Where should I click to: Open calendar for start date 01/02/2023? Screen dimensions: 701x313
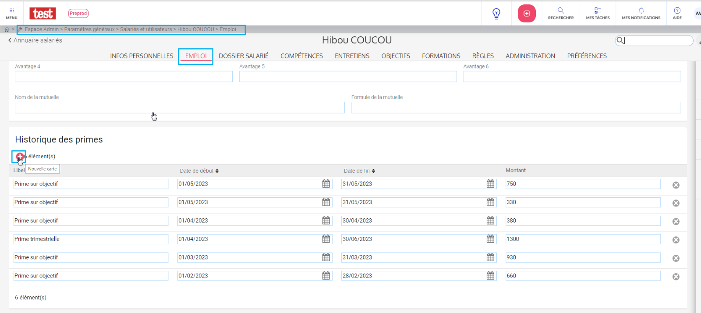(326, 276)
